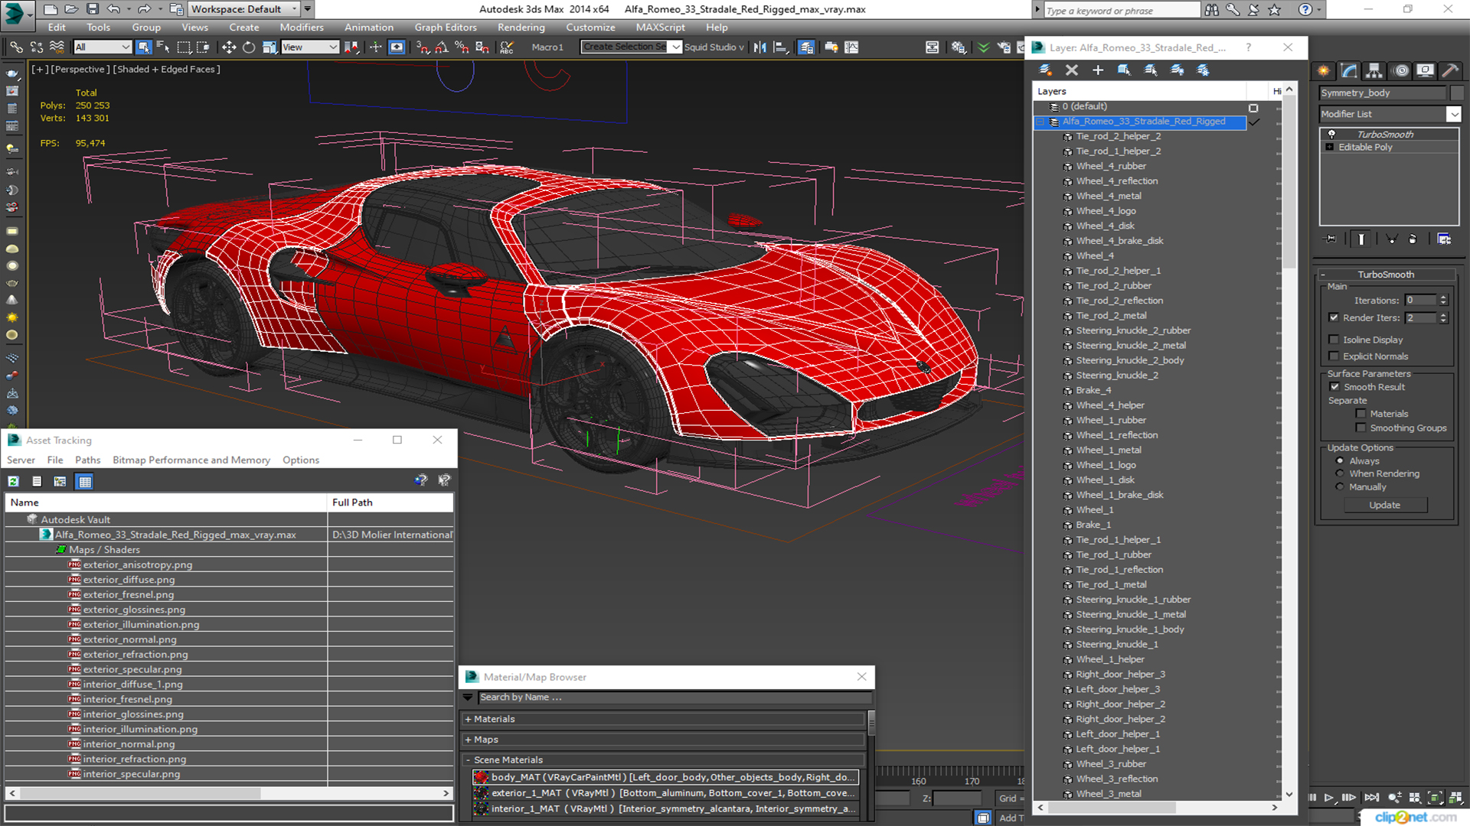Click the Align tool icon
Image resolution: width=1470 pixels, height=826 pixels.
coord(780,47)
